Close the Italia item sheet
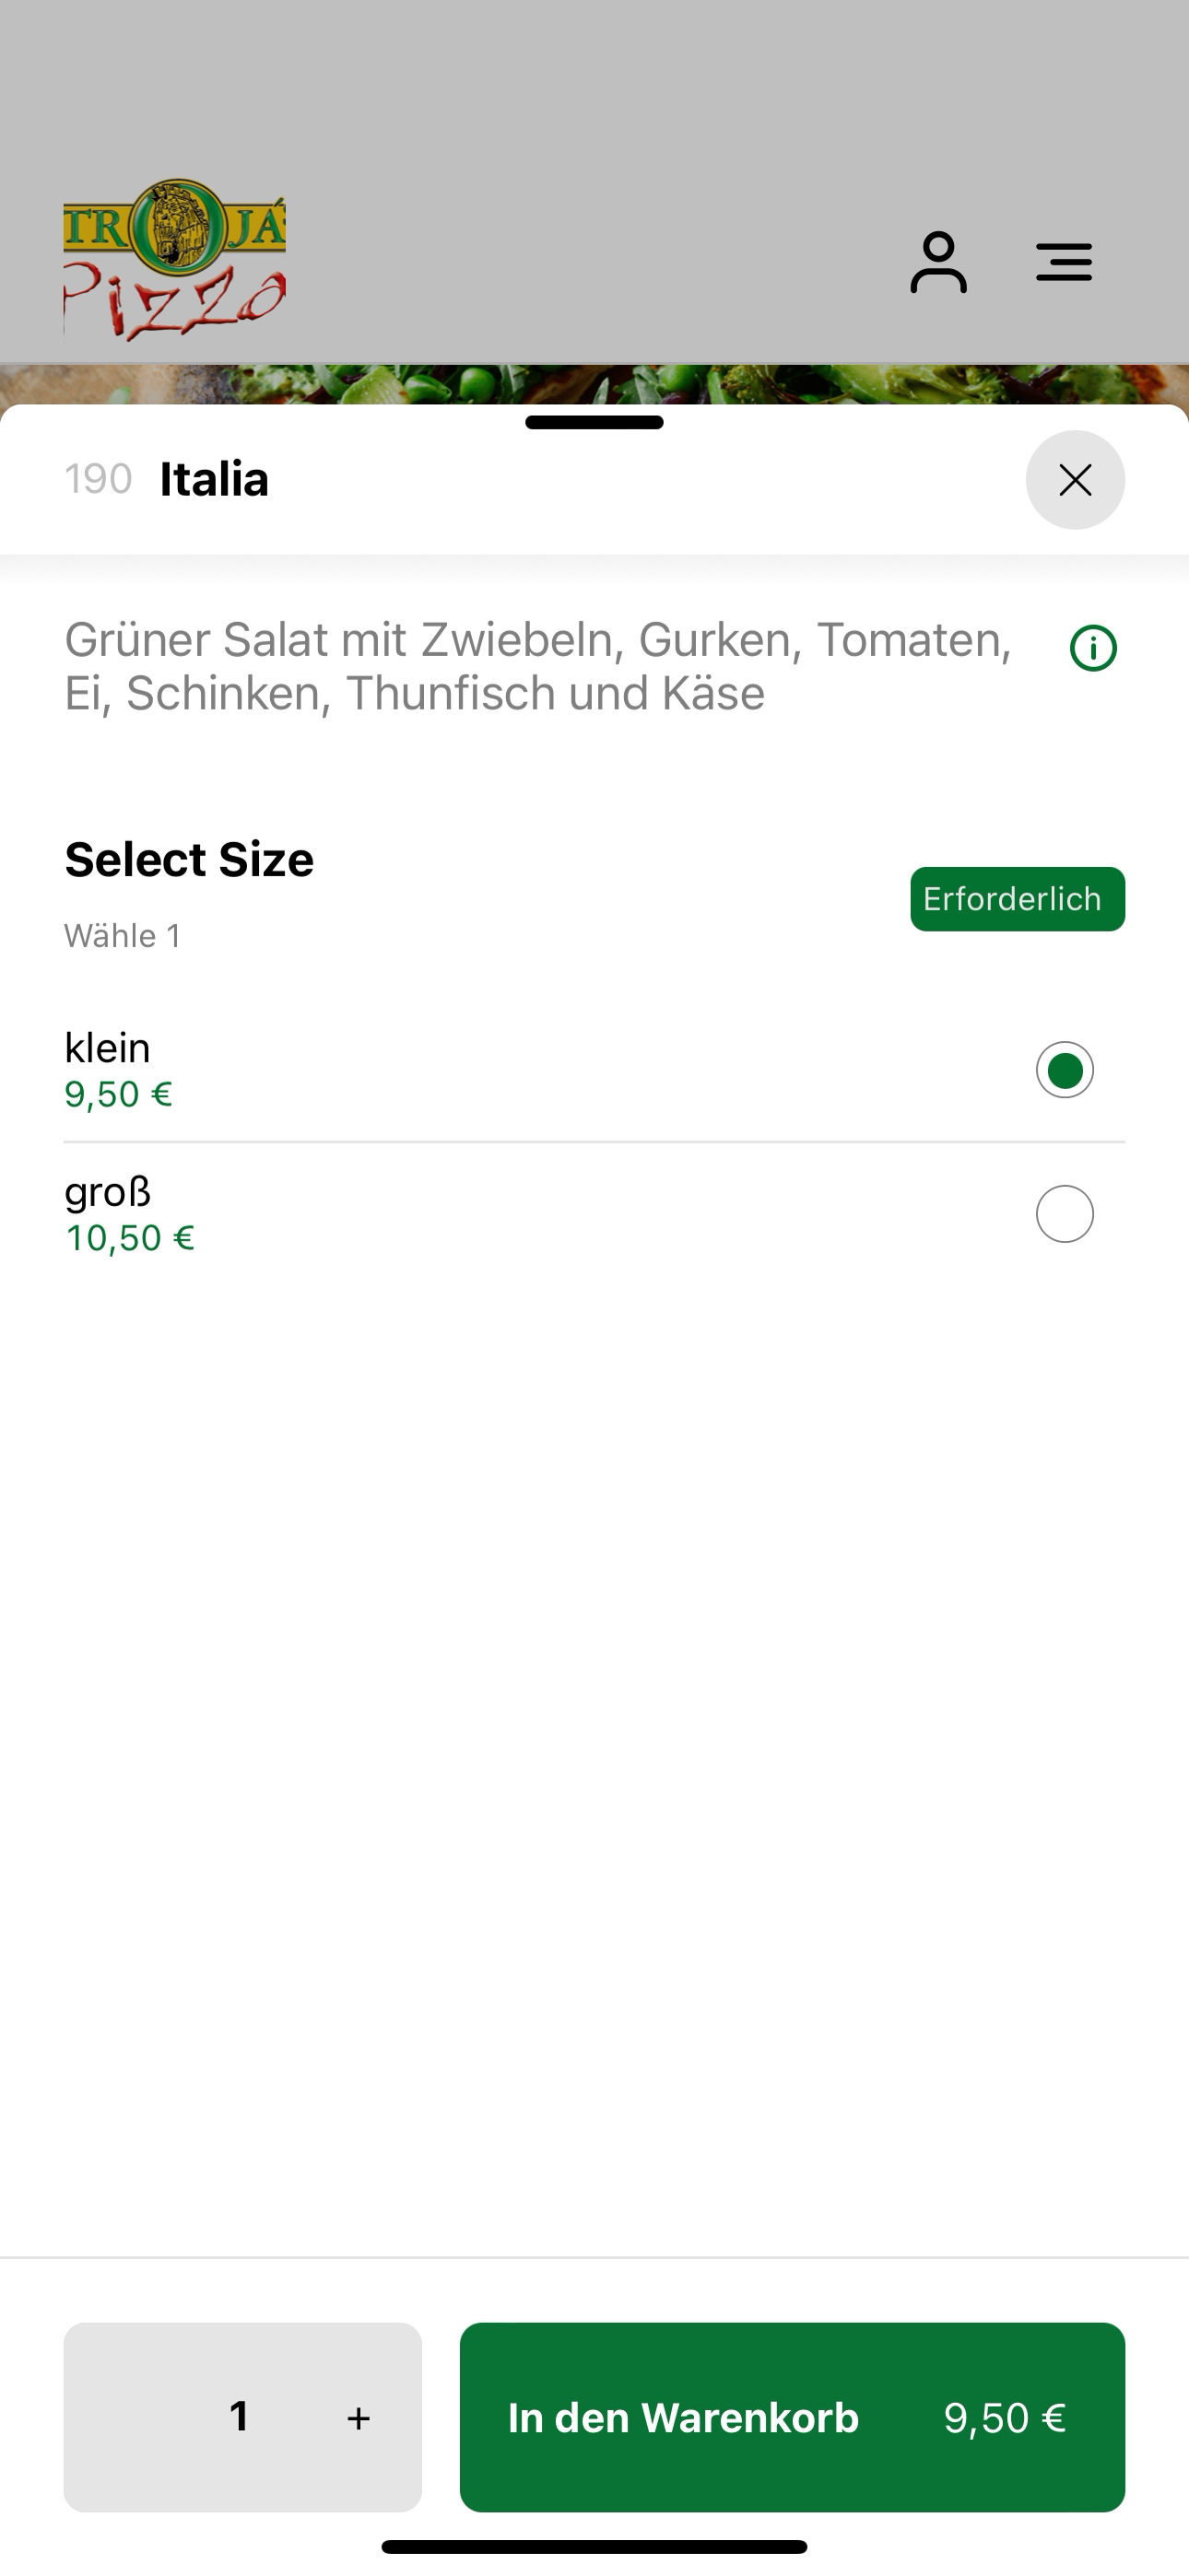 [x=1075, y=480]
